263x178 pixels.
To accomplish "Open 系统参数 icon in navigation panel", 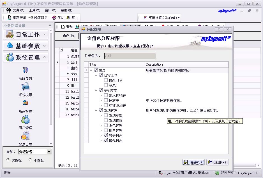I will pyautogui.click(x=26, y=70).
